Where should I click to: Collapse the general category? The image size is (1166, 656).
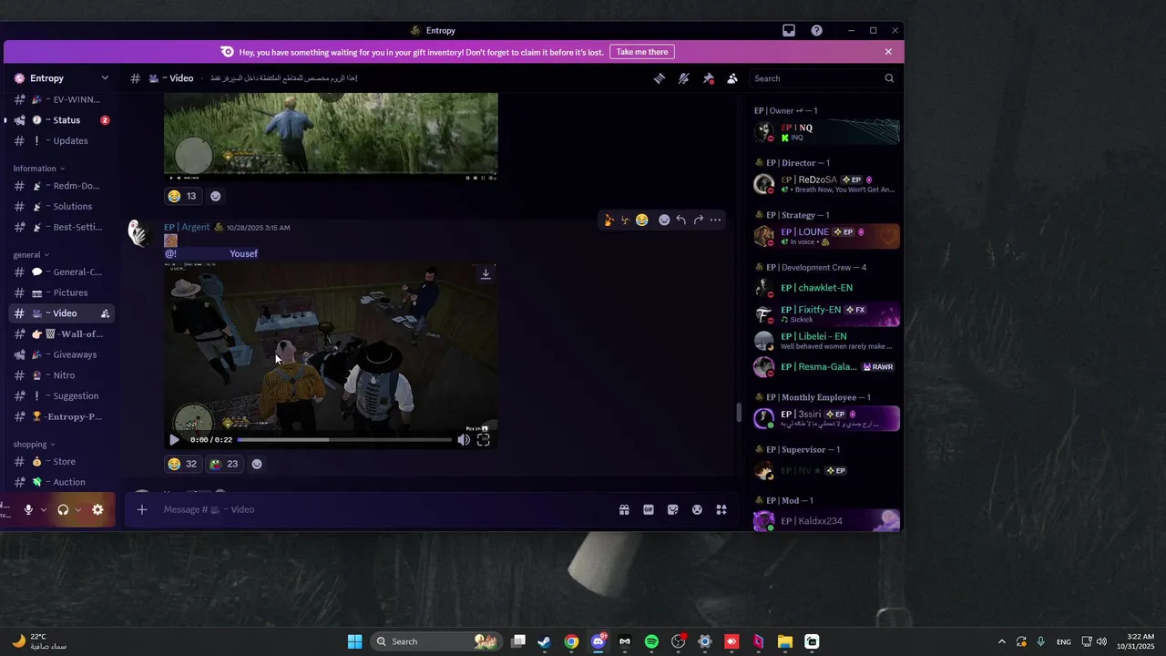pos(32,255)
